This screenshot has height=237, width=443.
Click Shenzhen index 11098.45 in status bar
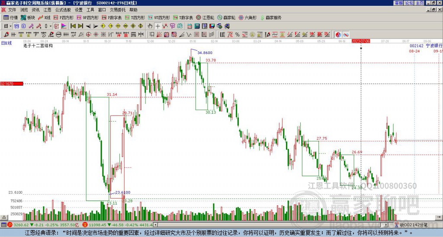coord(98,225)
